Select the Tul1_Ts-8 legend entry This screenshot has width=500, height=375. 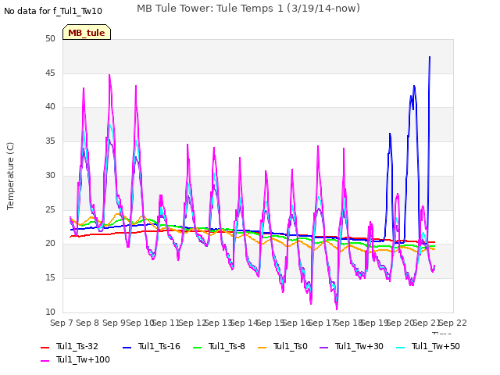(x=219, y=346)
